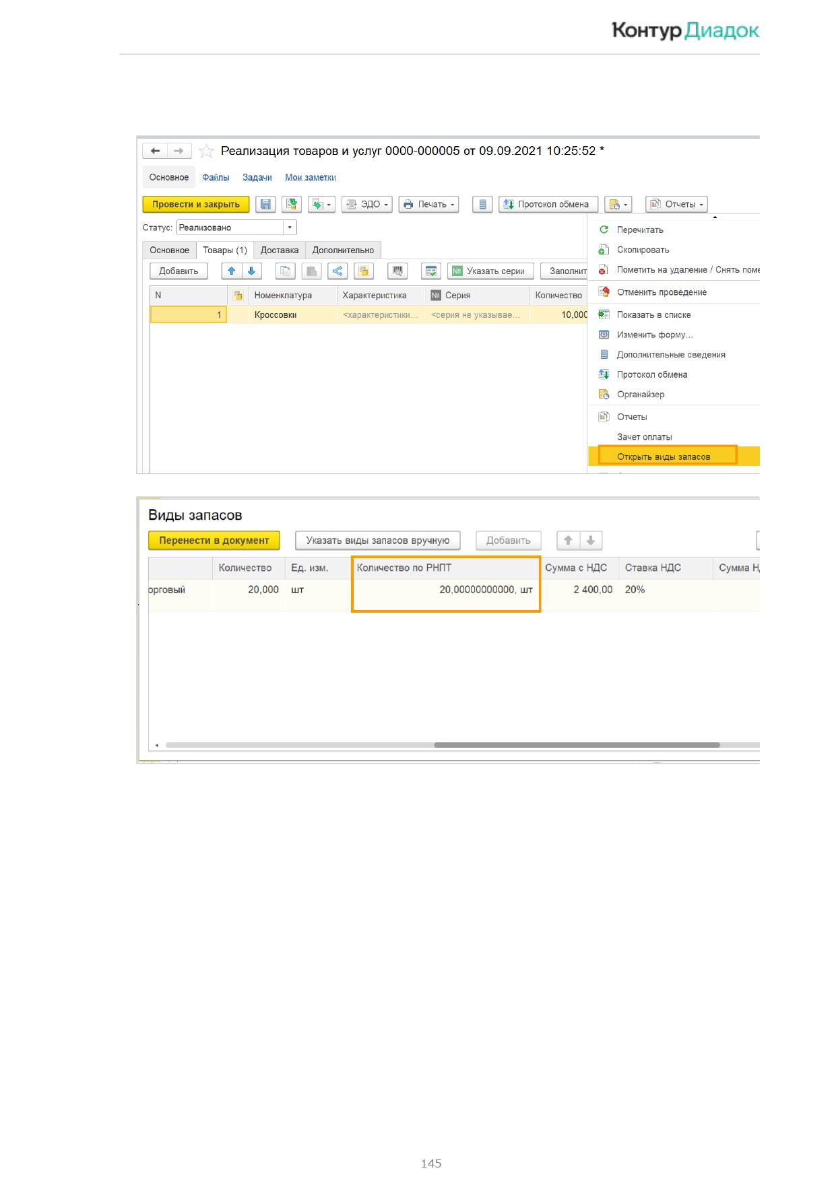
Task: Move row up with blue arrow
Action: coord(232,271)
